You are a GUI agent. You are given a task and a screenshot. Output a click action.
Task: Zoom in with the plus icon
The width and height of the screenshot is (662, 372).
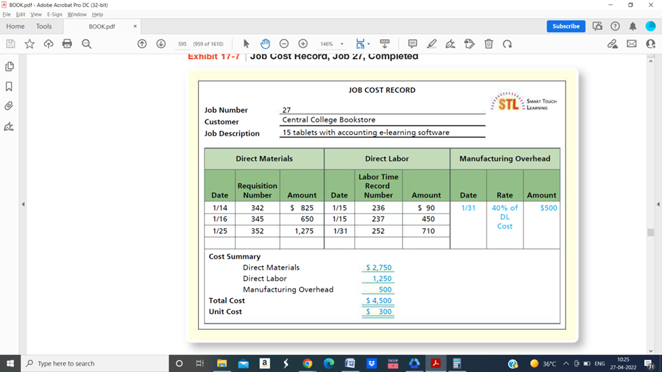[x=303, y=44]
